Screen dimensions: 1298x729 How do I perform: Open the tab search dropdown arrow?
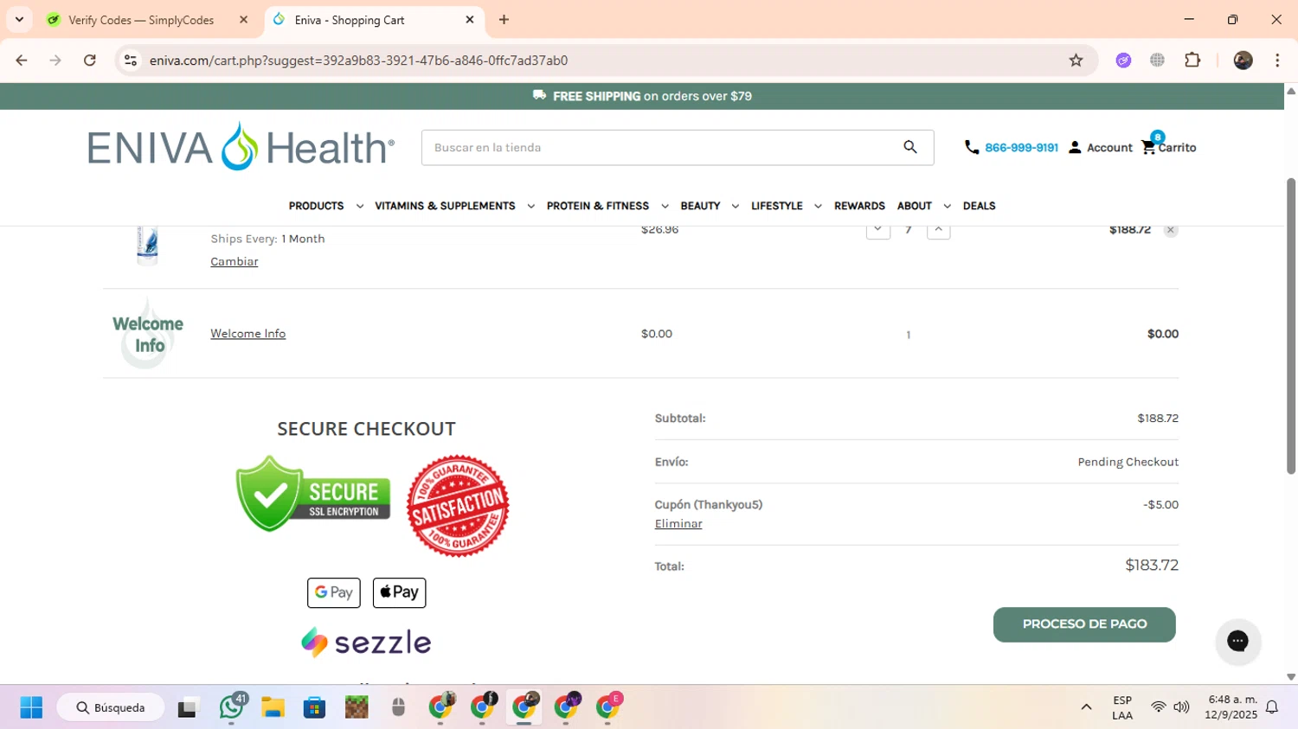click(19, 19)
